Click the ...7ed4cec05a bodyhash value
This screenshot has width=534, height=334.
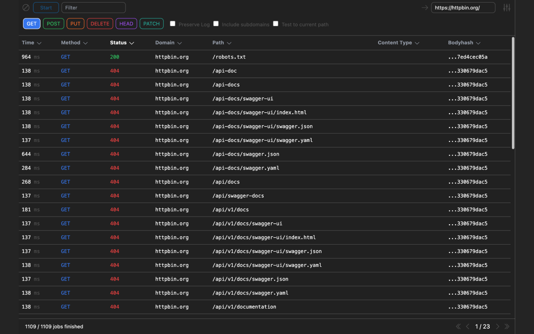[x=468, y=57]
